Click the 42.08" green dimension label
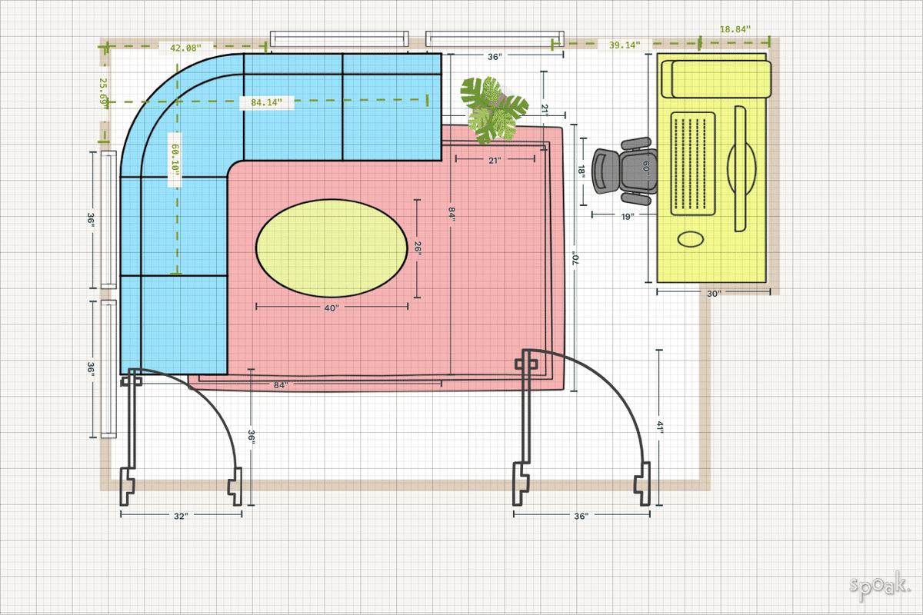923x615 pixels. [x=186, y=48]
